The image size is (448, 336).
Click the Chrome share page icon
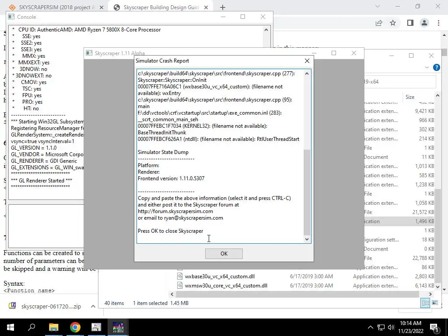point(379,23)
